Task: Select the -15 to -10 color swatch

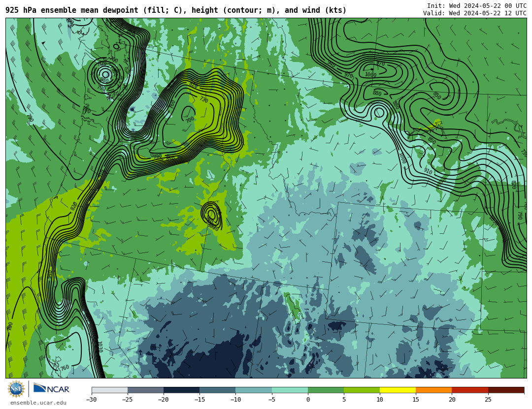Action: (x=218, y=390)
